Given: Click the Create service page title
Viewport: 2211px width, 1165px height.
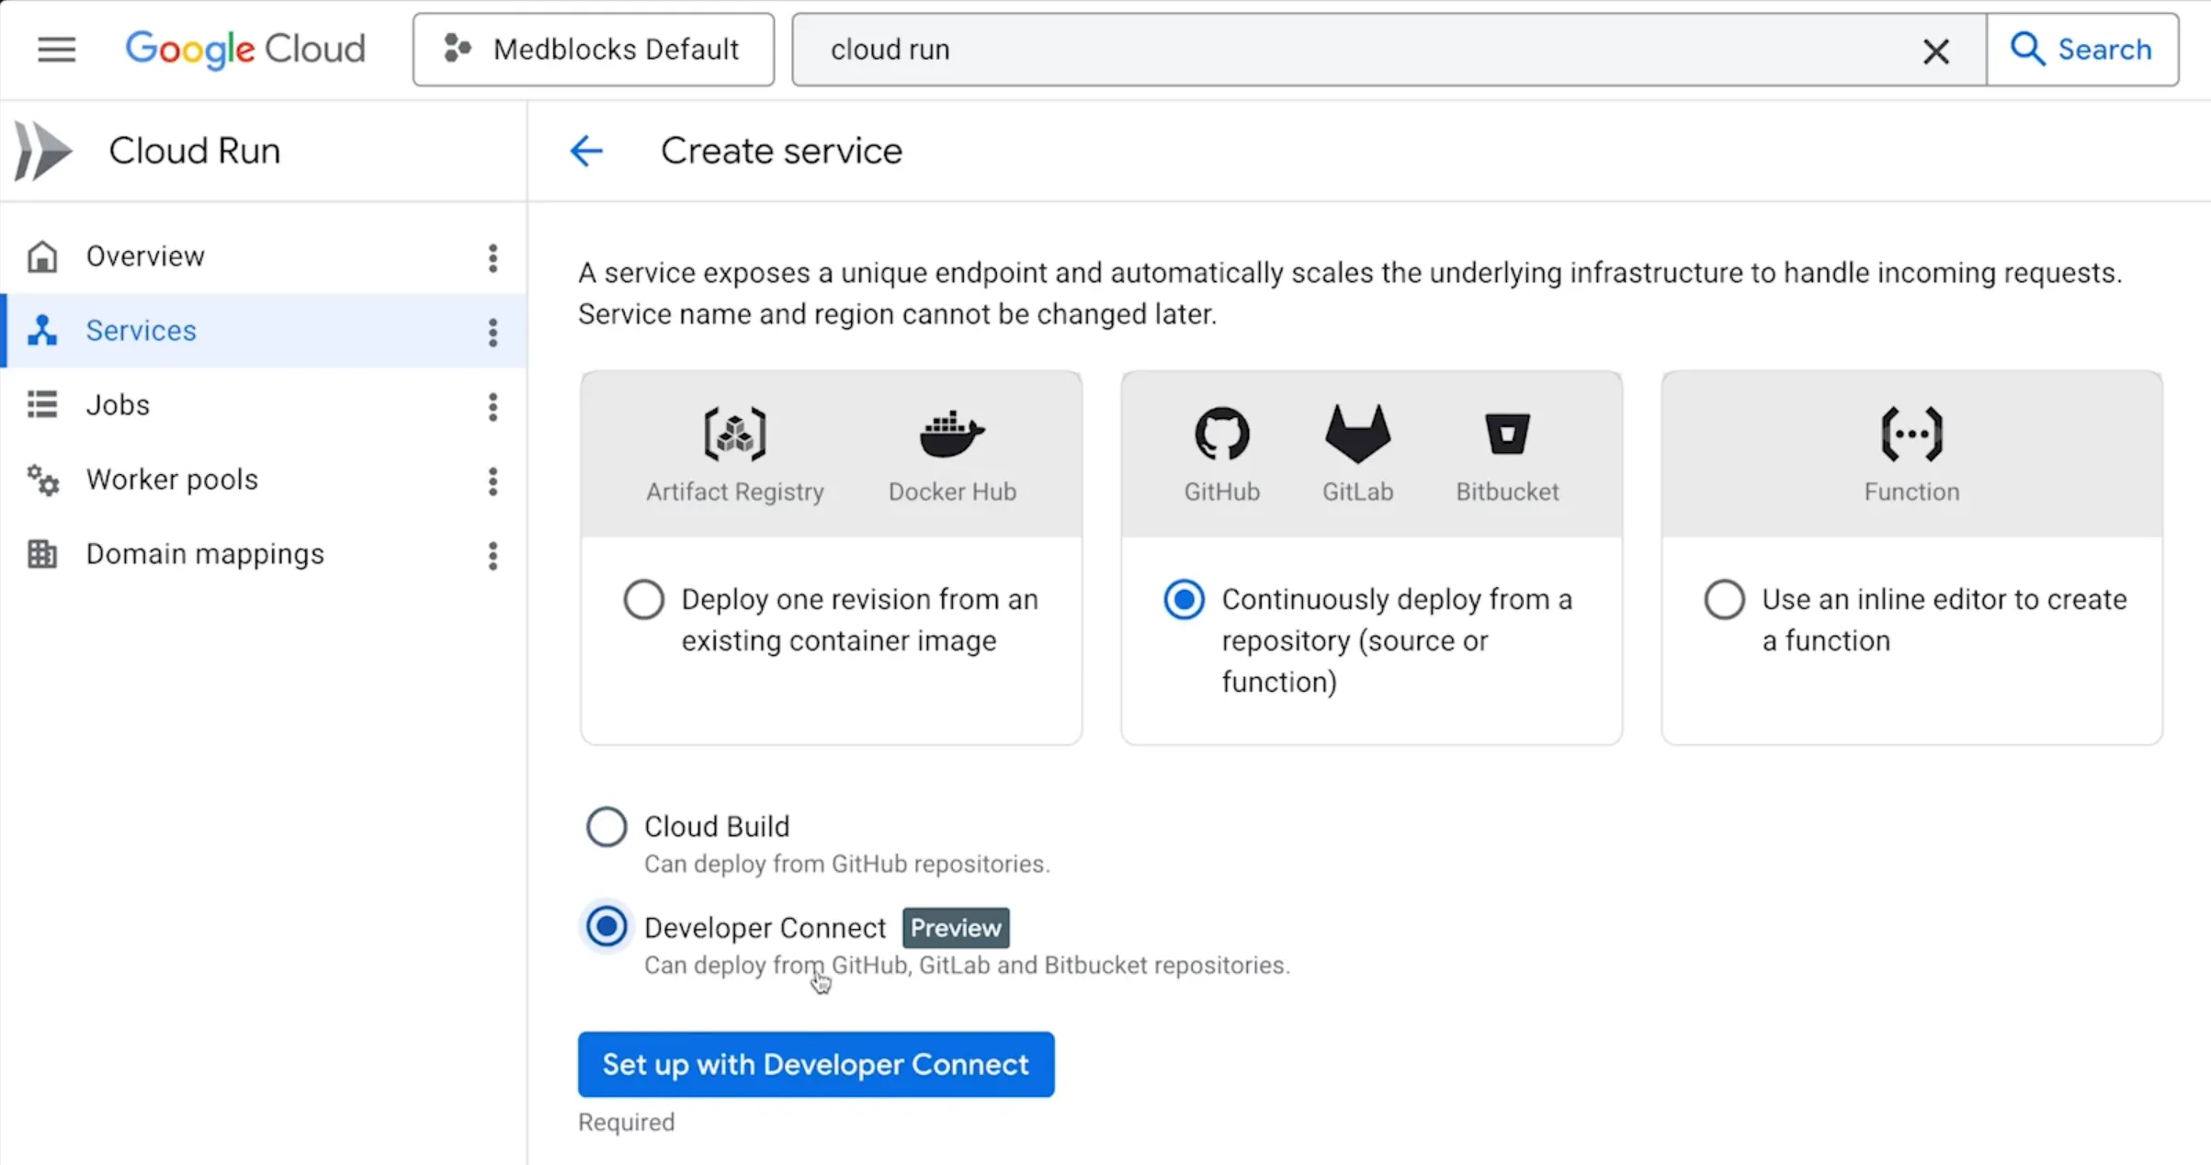Looking at the screenshot, I should [x=781, y=151].
